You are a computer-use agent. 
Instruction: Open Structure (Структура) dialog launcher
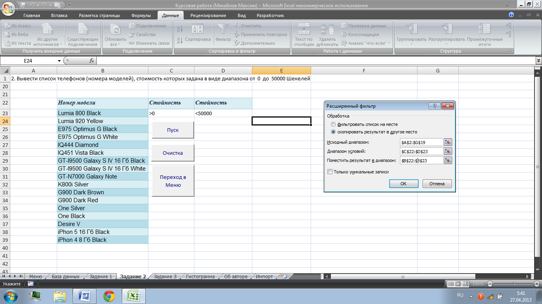point(510,51)
